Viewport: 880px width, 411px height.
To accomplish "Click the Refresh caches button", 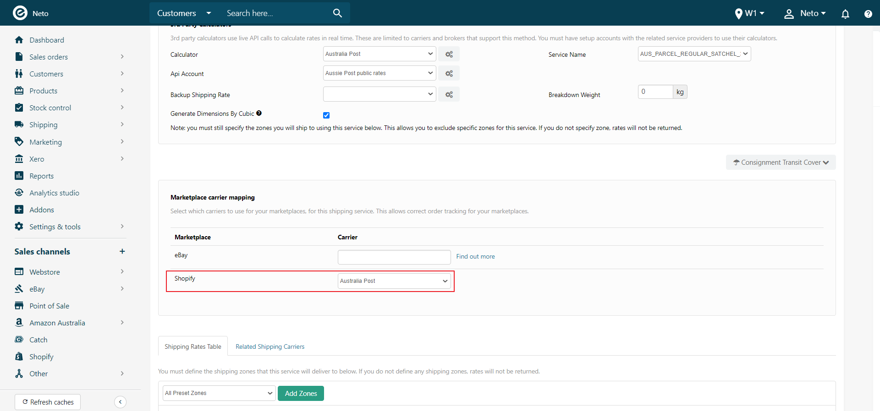I will point(48,402).
